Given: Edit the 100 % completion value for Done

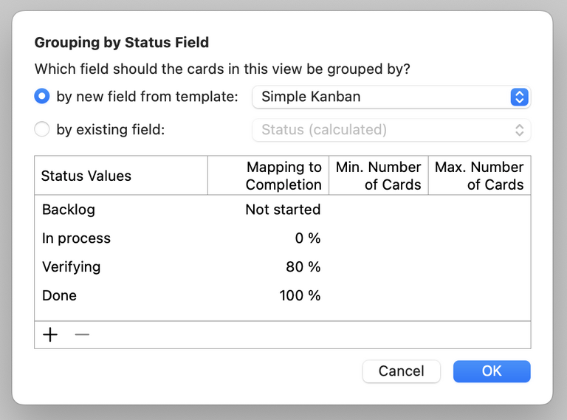Looking at the screenshot, I should [x=300, y=296].
